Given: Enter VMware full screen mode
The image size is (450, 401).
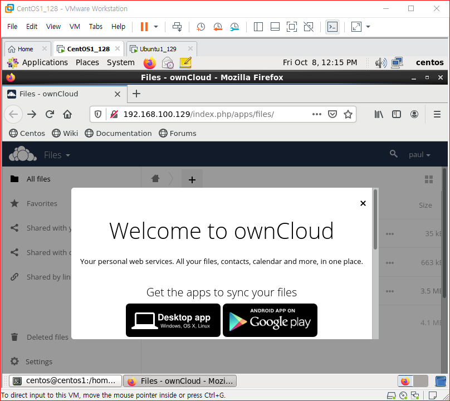Looking at the screenshot, I should (292, 27).
